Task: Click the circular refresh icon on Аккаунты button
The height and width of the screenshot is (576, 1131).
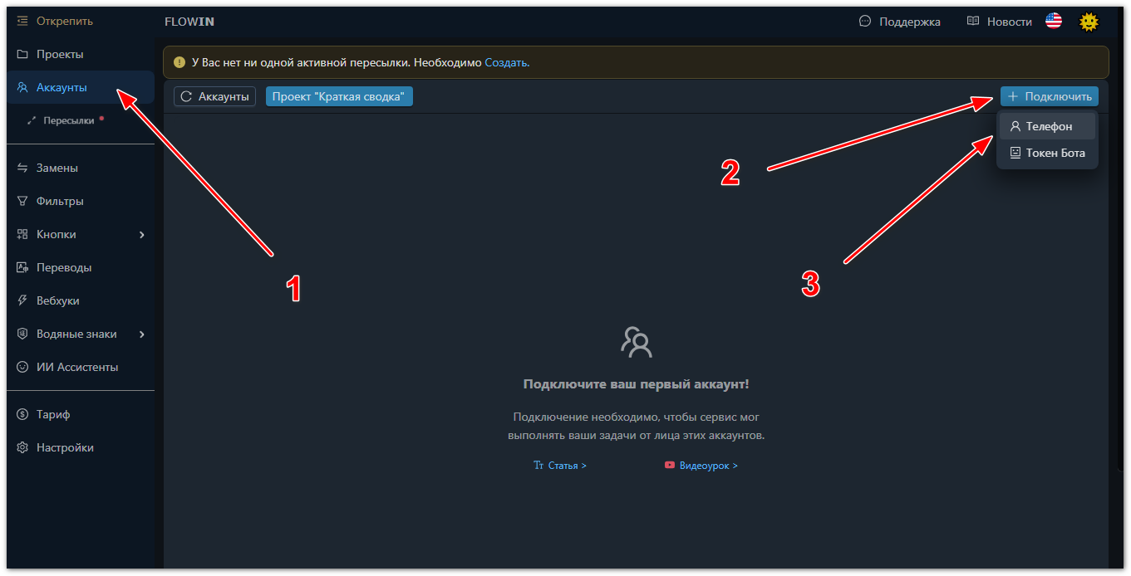Action: [x=186, y=96]
